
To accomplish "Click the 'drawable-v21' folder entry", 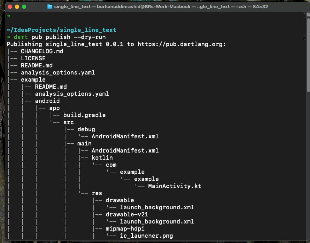I will (x=127, y=215).
